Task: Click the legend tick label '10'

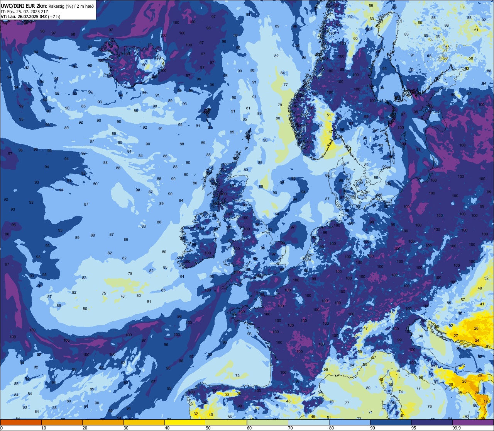Action: [44, 428]
